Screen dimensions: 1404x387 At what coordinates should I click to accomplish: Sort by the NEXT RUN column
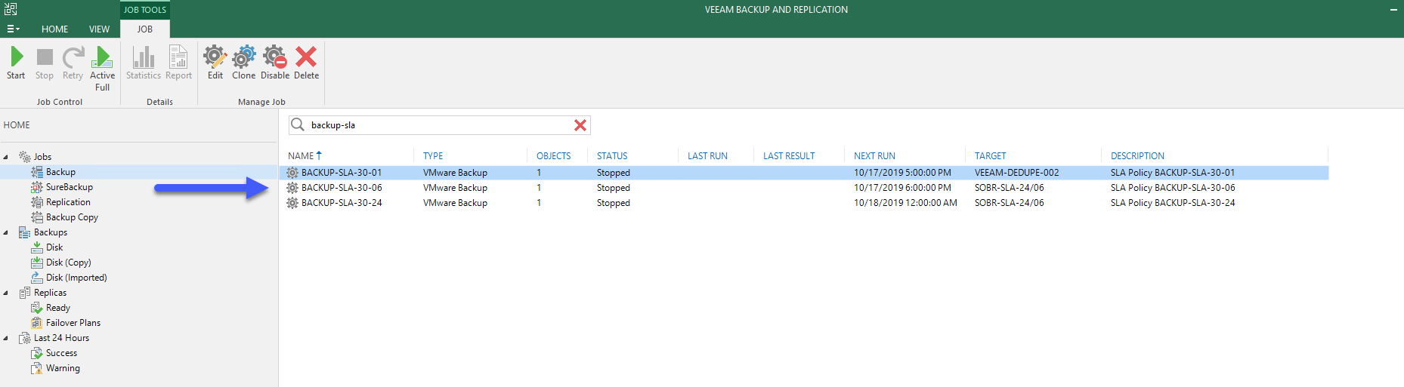pos(874,156)
